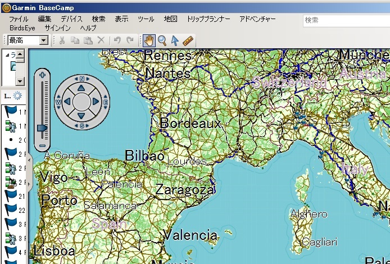
Task: Click the Valencia label on map
Action: click(190, 235)
